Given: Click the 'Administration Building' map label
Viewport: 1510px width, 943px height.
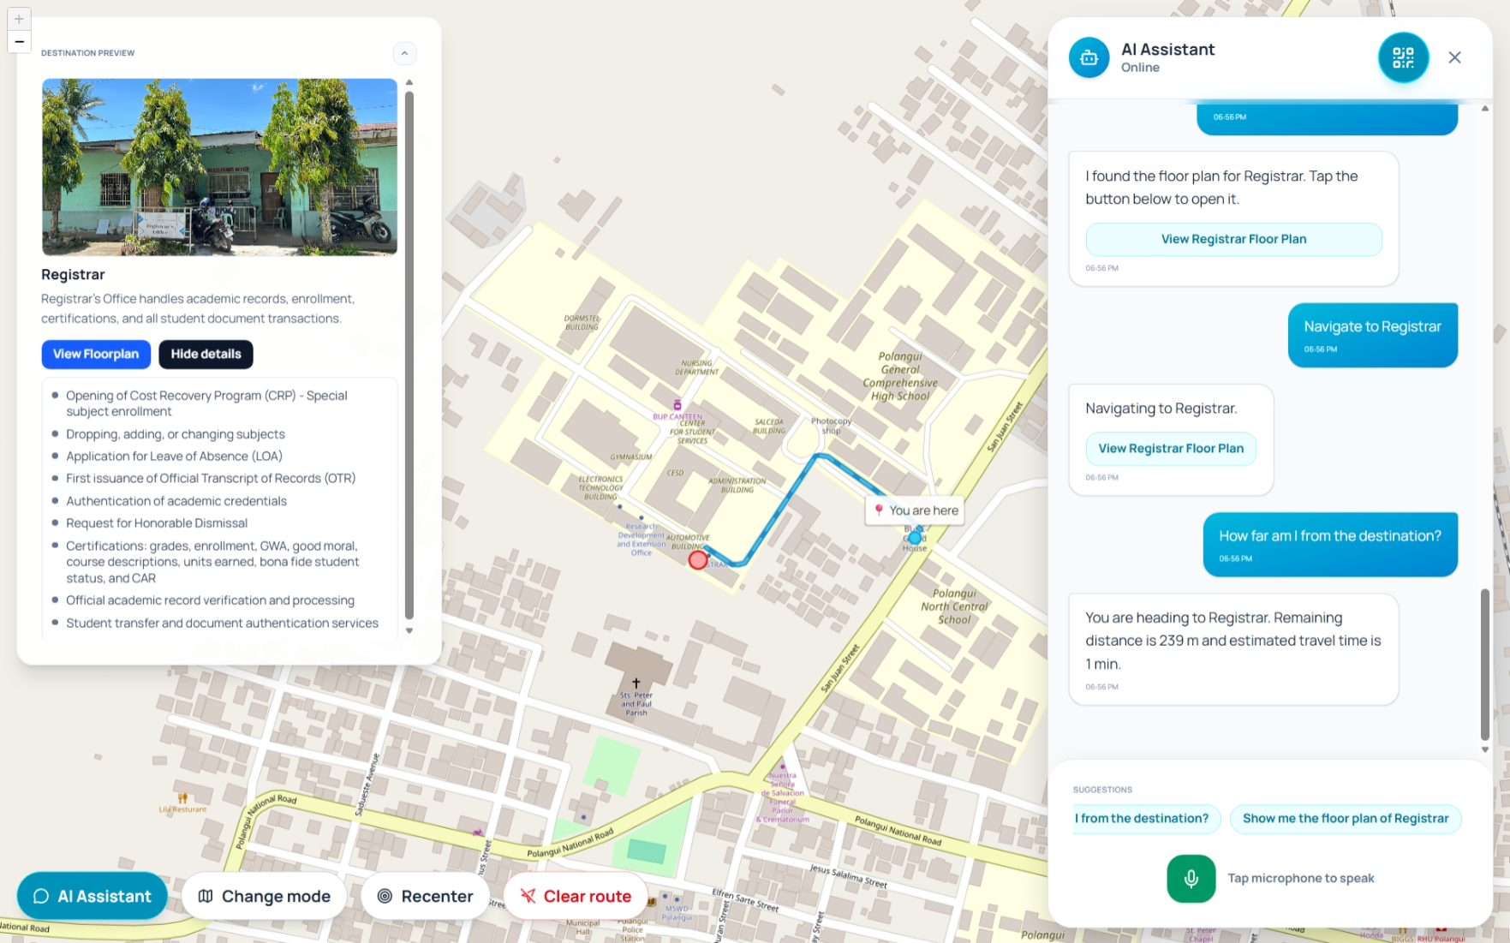Looking at the screenshot, I should (737, 486).
